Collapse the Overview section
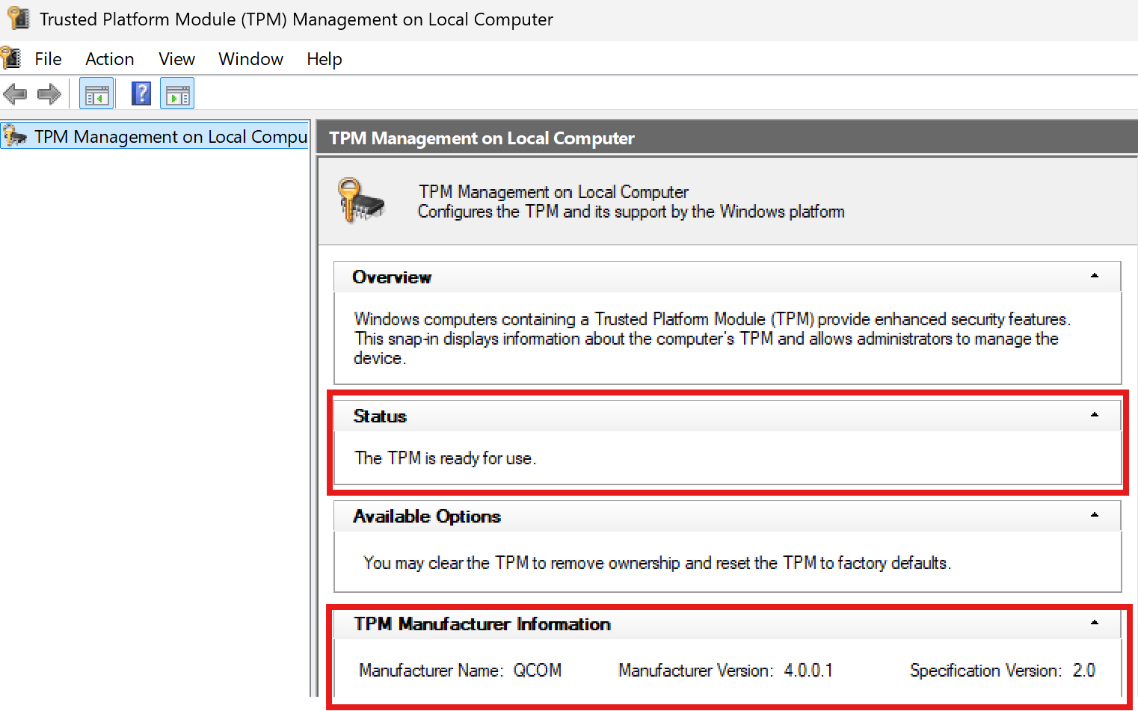1138x711 pixels. pos(1095,276)
